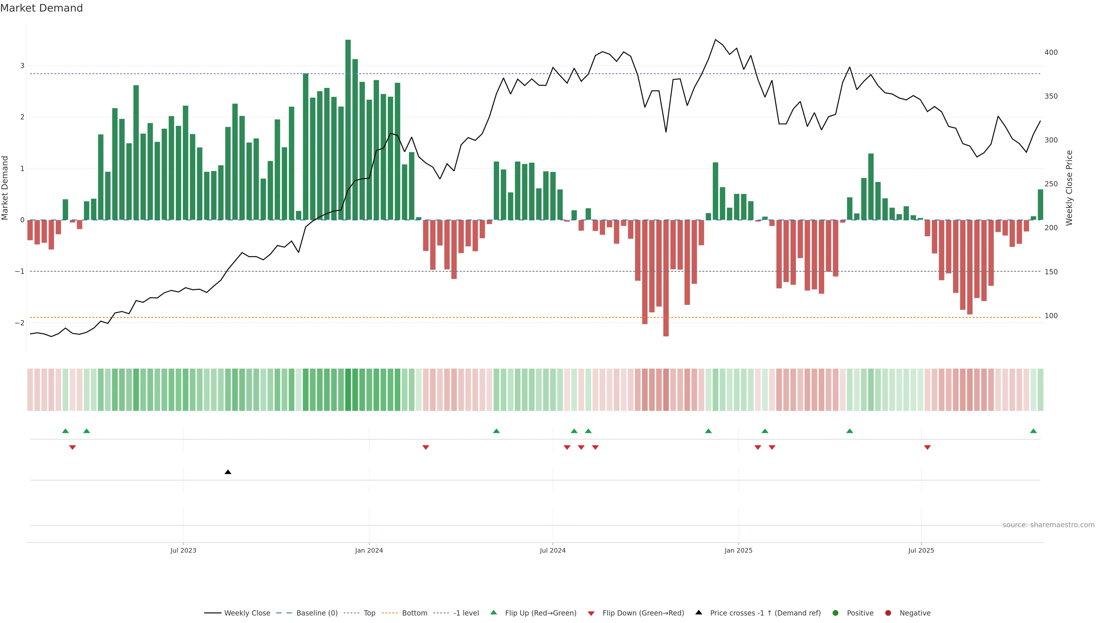Click the Top legend label
The width and height of the screenshot is (1109, 623).
click(x=369, y=613)
